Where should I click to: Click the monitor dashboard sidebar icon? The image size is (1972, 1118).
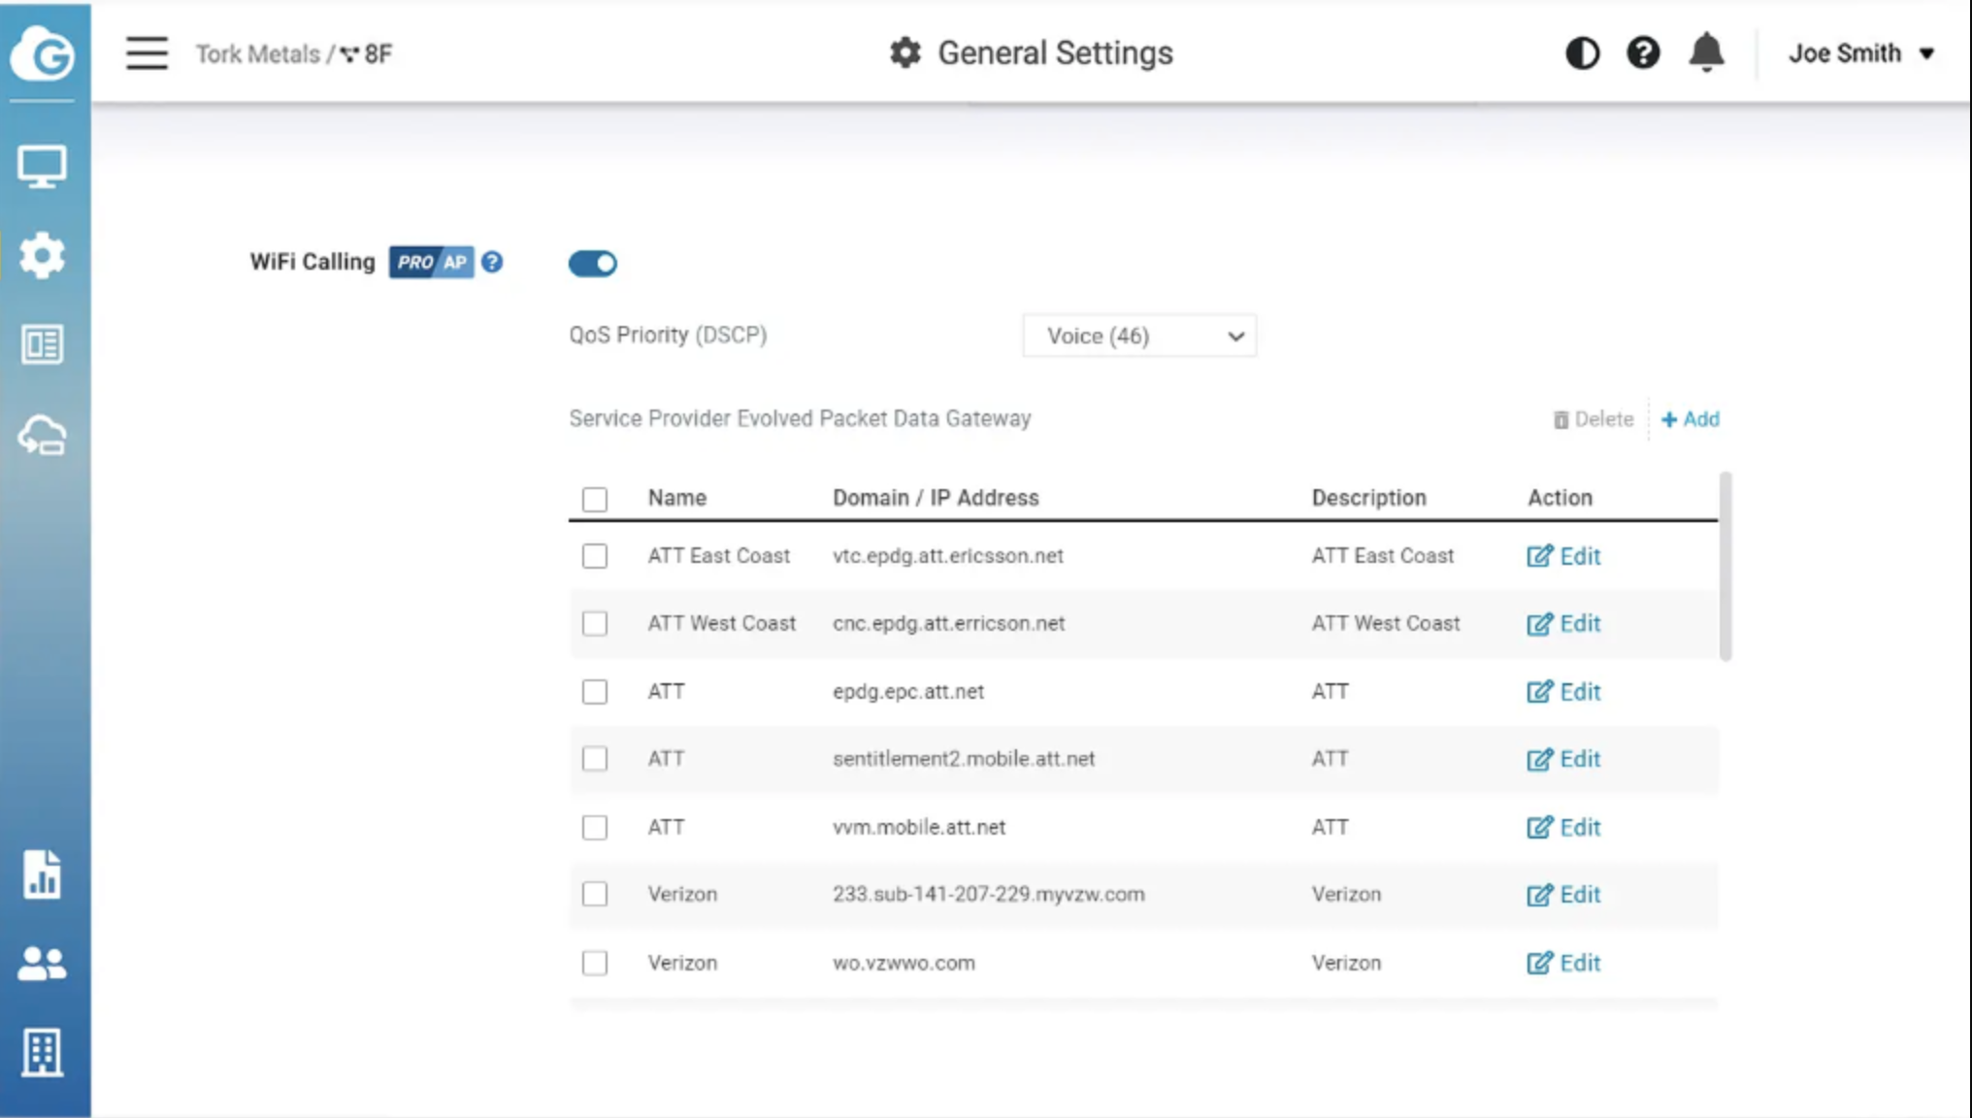(42, 167)
